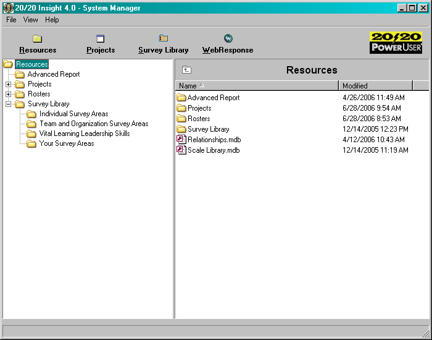The height and width of the screenshot is (340, 432).
Task: Click the date 6/28/2006 8:53 AM
Action: pyautogui.click(x=372, y=119)
